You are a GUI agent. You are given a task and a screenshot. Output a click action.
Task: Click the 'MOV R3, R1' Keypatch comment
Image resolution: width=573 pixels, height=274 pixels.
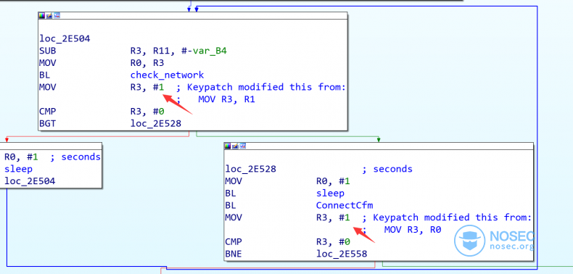click(x=226, y=99)
